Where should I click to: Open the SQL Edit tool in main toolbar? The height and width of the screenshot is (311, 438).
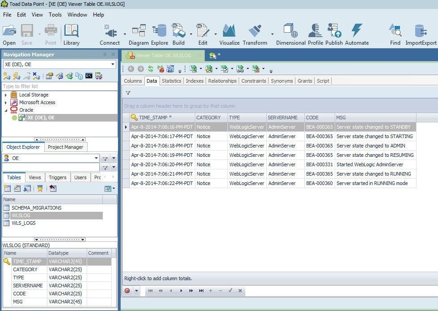click(203, 34)
